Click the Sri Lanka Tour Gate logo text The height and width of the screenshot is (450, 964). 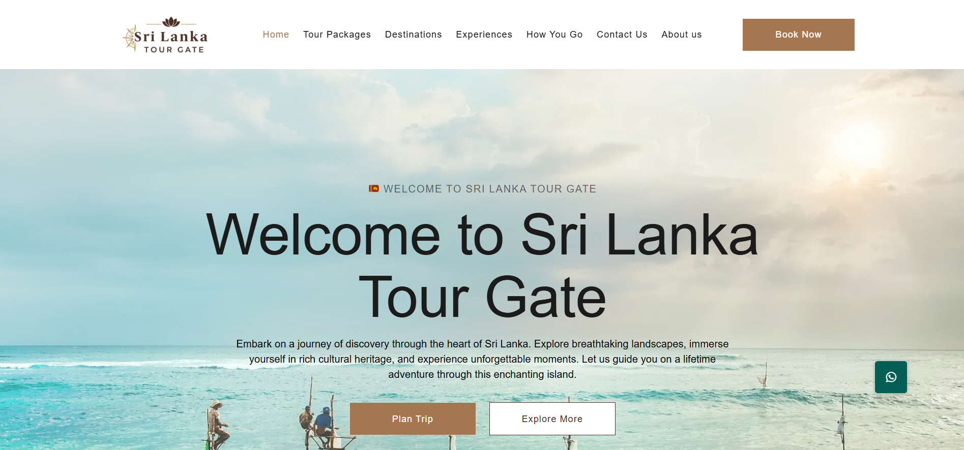(x=171, y=42)
